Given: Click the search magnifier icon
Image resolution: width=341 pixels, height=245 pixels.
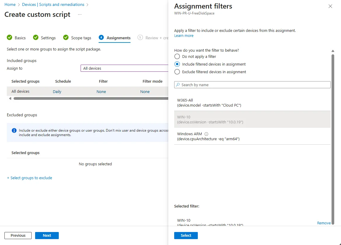Looking at the screenshot, I should click(178, 85).
